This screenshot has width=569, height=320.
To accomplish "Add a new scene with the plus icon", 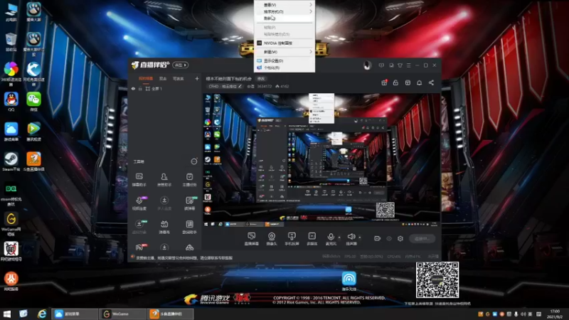I will (x=197, y=78).
